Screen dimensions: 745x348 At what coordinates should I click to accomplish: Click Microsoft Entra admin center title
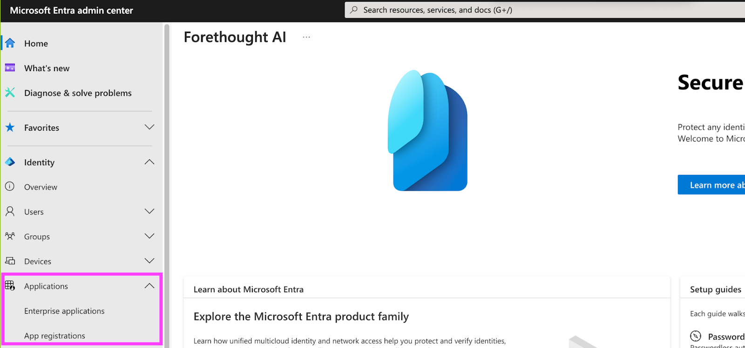pos(71,10)
